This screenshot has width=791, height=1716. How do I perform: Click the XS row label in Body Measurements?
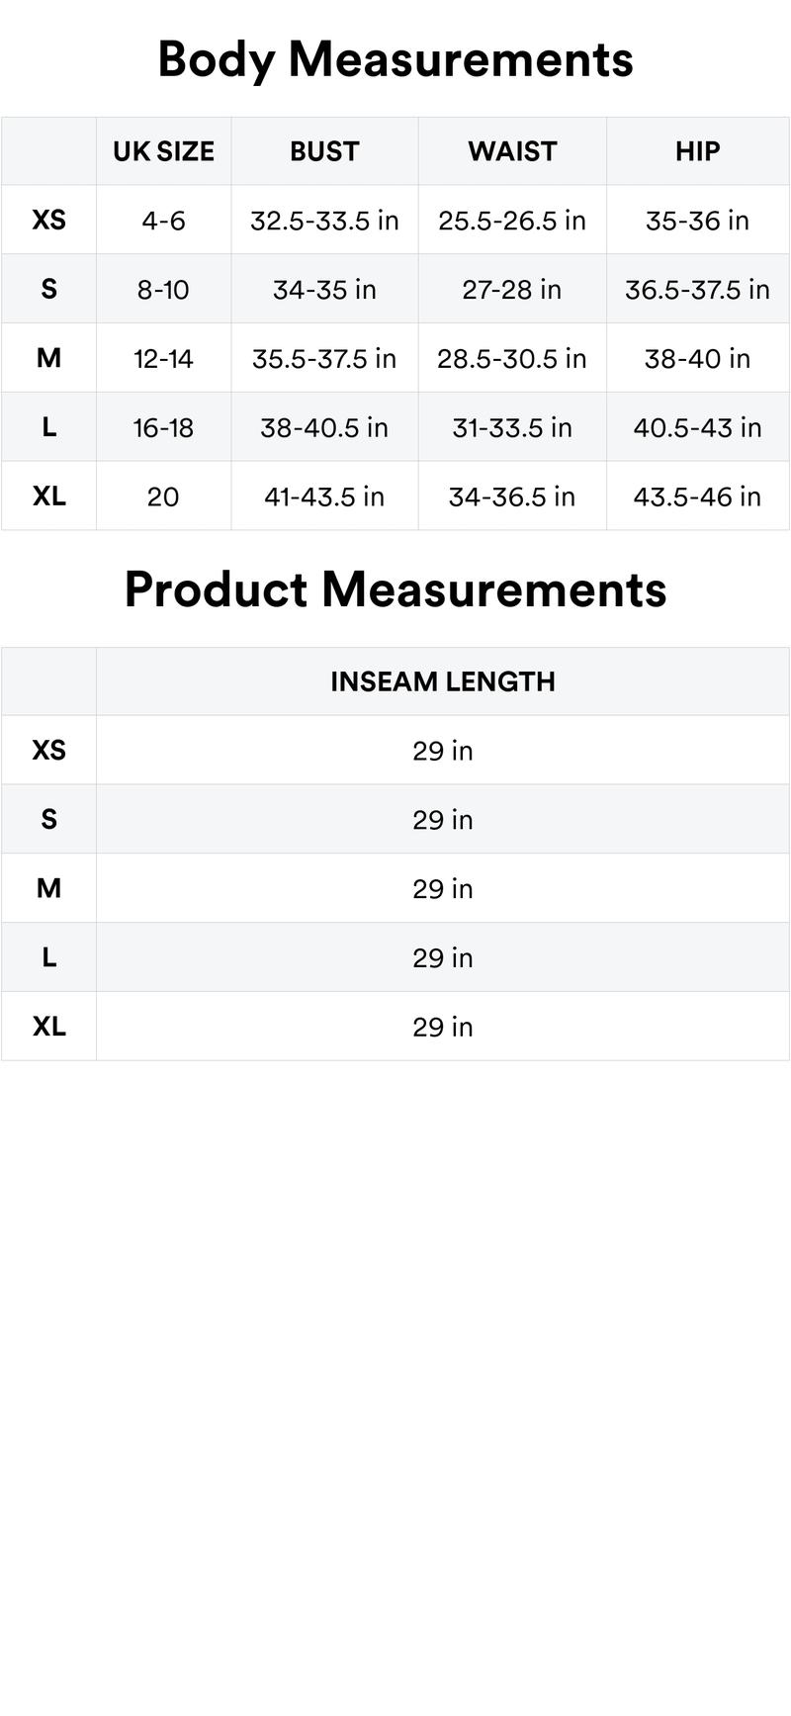pos(49,220)
